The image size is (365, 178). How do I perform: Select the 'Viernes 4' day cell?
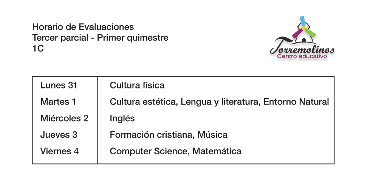tap(60, 151)
